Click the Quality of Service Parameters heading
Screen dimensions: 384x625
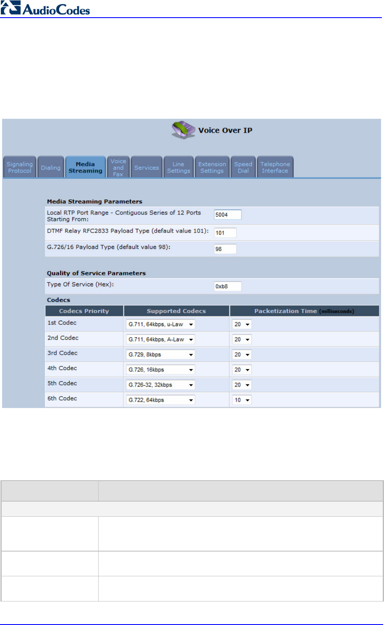pyautogui.click(x=96, y=273)
